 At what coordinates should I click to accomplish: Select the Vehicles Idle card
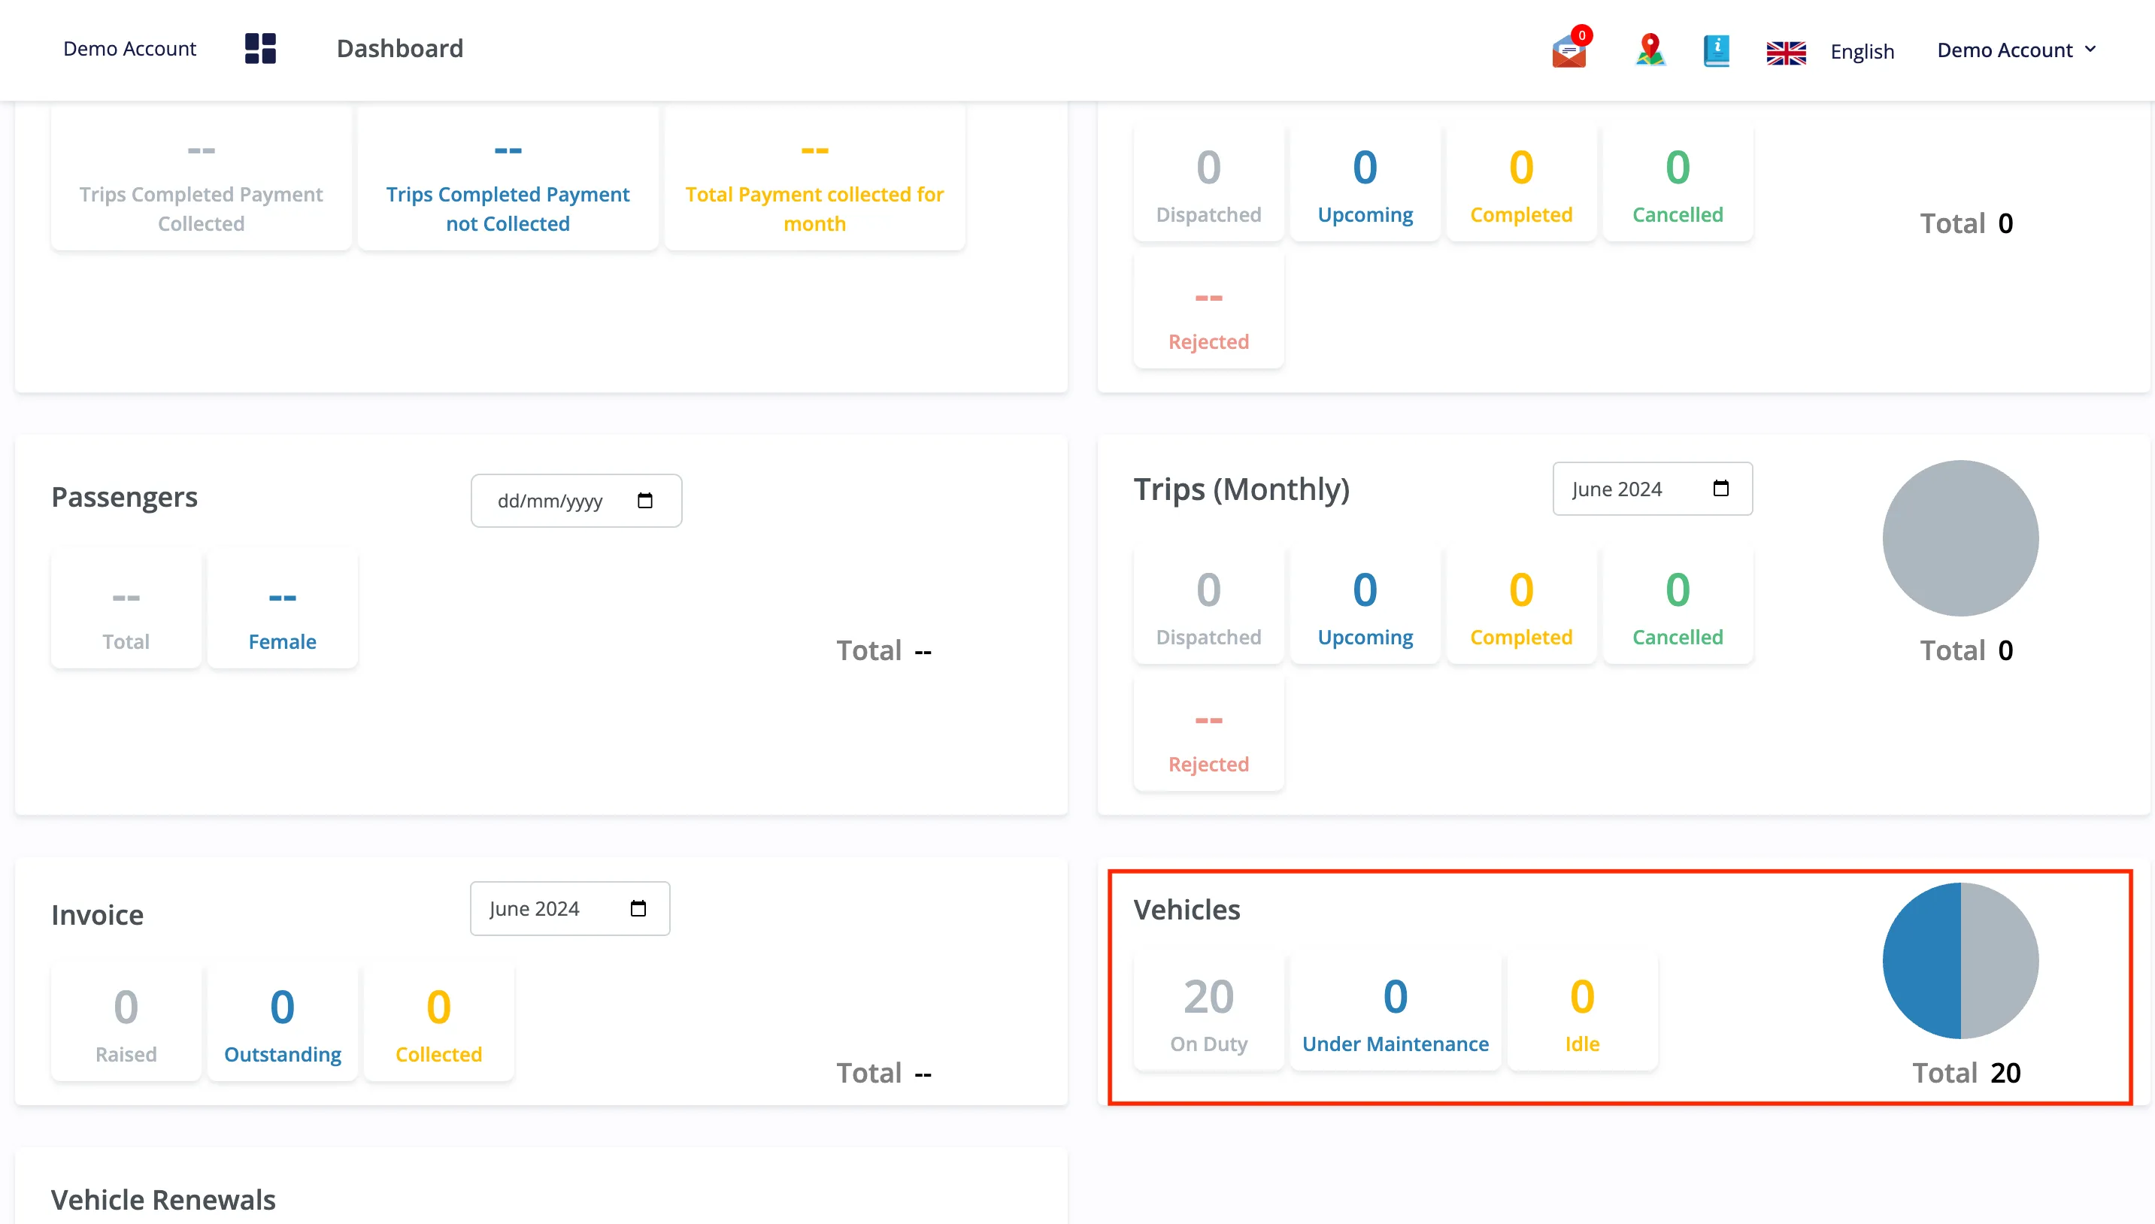1582,1011
